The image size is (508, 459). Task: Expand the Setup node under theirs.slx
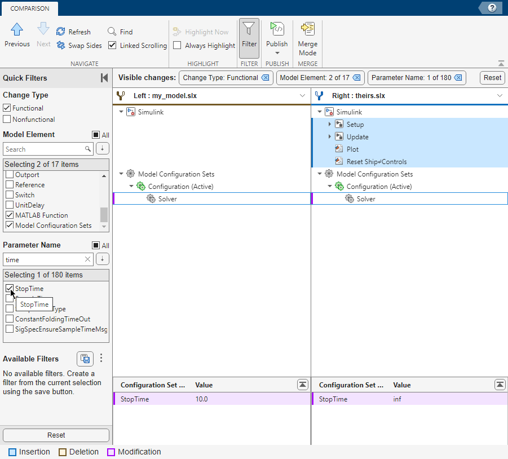point(330,124)
